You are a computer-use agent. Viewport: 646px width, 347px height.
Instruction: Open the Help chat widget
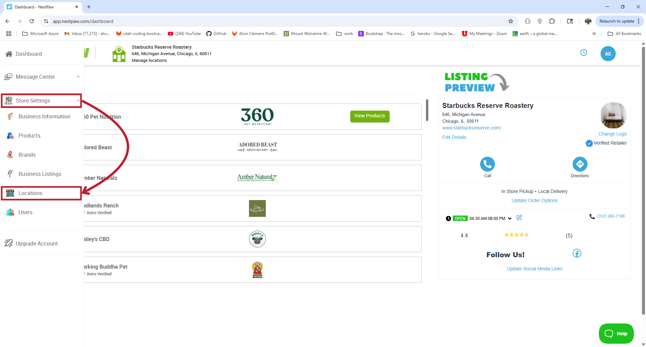tap(616, 334)
